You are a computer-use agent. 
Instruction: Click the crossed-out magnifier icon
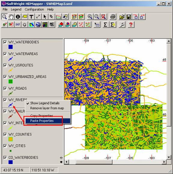(103, 17)
